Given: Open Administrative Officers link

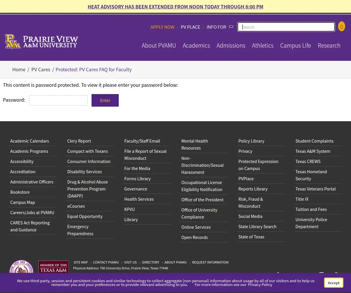Looking at the screenshot, I should coord(32,182).
